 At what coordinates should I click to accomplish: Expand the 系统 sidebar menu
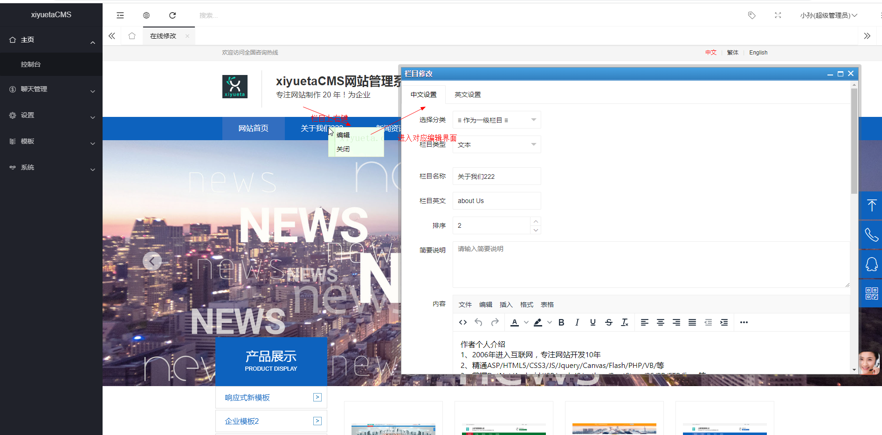click(x=51, y=167)
